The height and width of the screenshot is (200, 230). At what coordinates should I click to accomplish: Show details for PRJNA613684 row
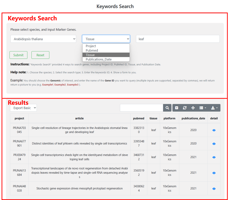(214, 173)
